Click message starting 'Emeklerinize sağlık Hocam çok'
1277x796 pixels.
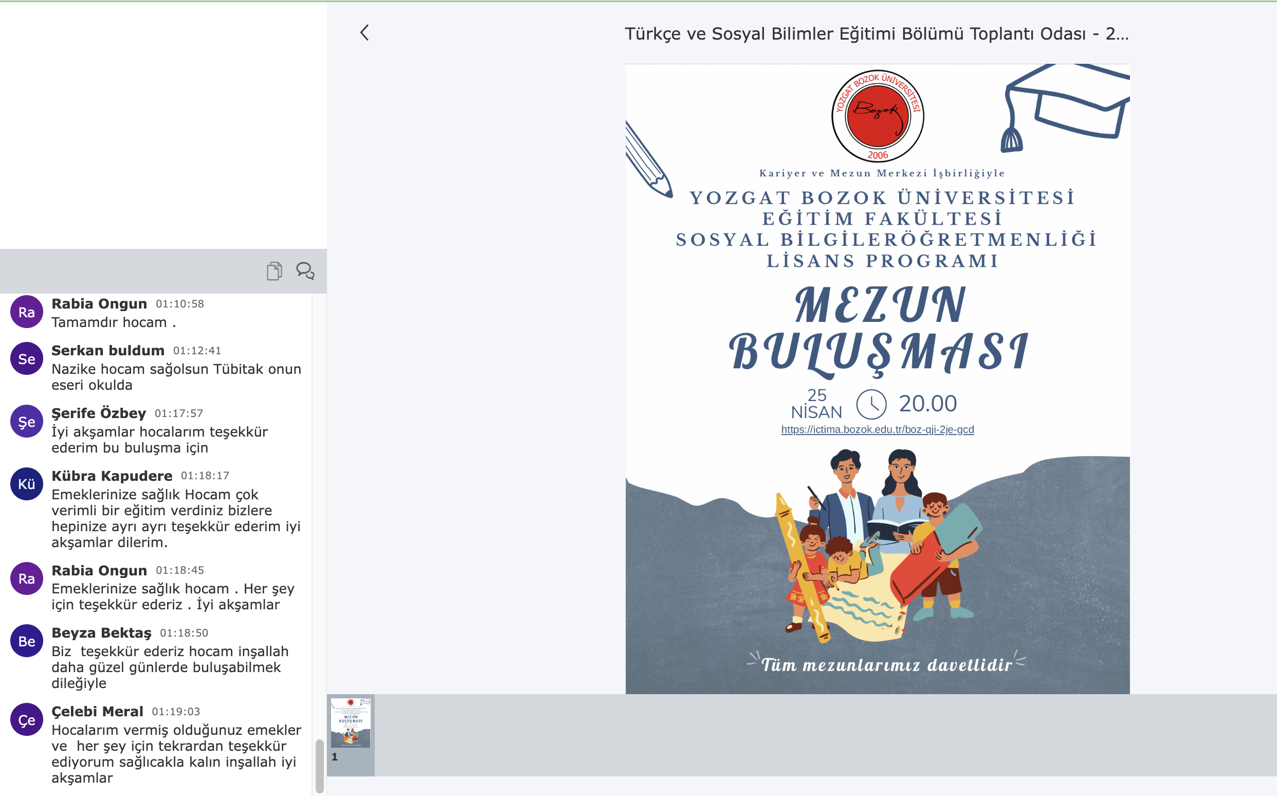(x=176, y=518)
